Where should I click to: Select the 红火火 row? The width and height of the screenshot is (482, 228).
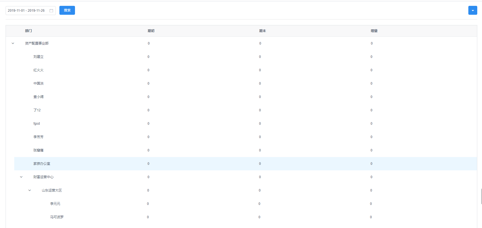pyautogui.click(x=246, y=70)
